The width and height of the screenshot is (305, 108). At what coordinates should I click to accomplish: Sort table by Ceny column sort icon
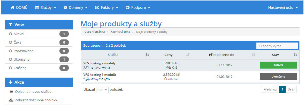(x=188, y=55)
